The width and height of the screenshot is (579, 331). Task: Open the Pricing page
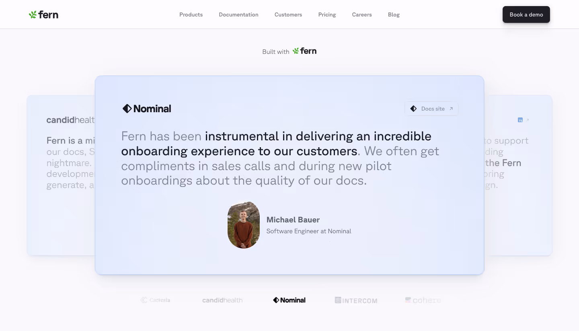[327, 14]
